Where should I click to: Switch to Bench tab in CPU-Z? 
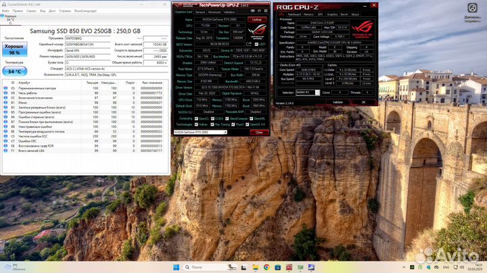344,14
